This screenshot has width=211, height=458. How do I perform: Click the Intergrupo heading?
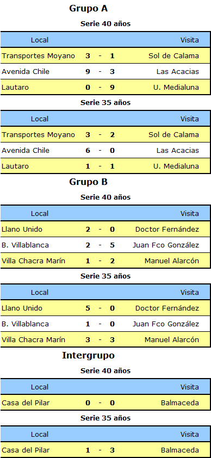[x=88, y=356]
